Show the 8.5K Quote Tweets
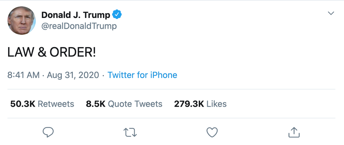Screen dimensions: 344x145 click(124, 104)
